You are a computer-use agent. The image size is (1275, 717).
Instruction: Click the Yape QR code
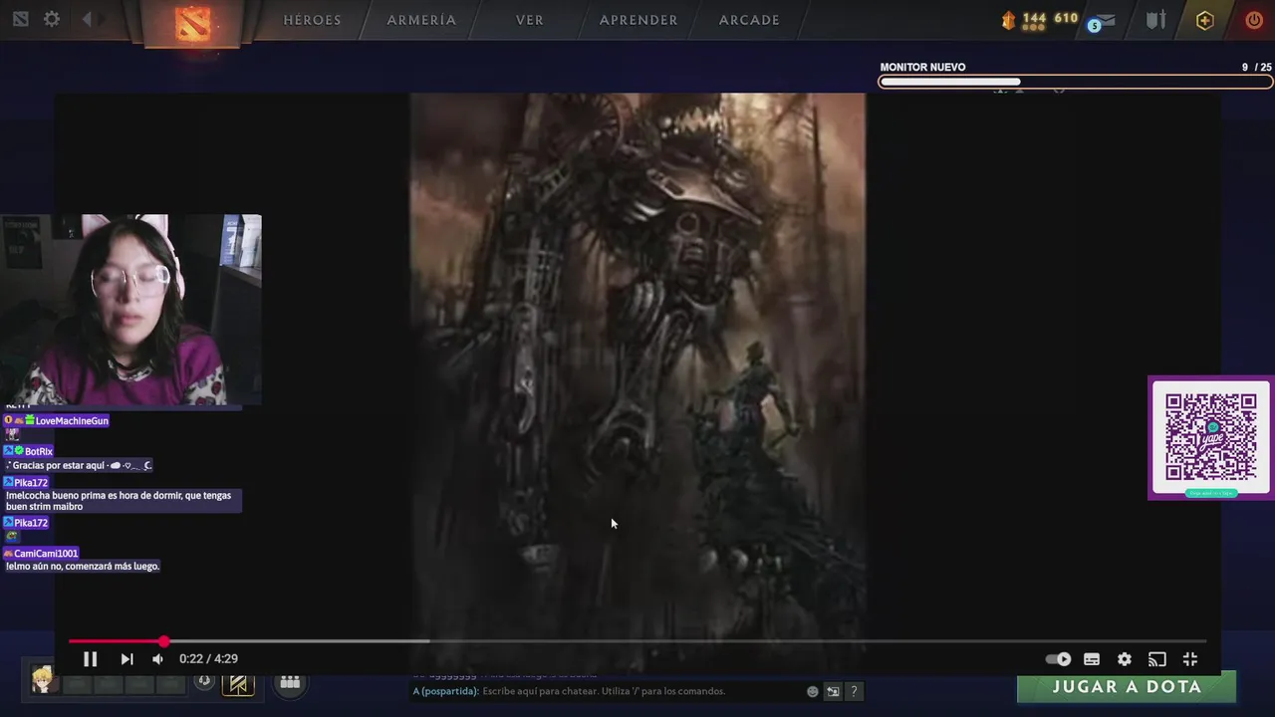click(1211, 437)
